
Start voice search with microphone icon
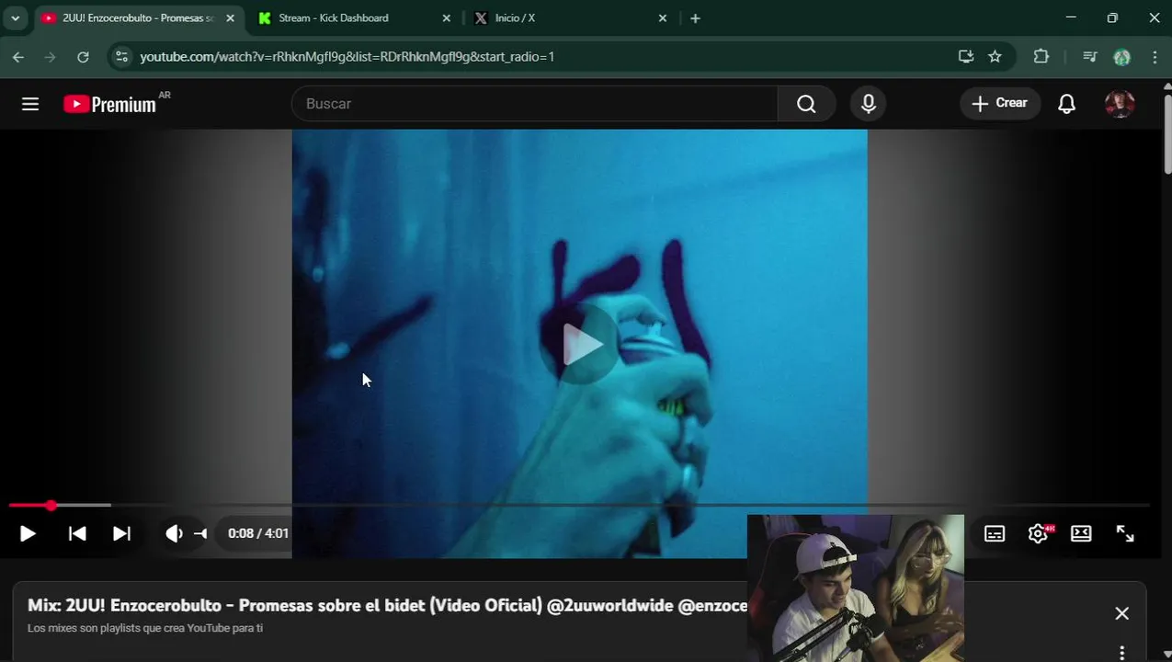(x=869, y=104)
